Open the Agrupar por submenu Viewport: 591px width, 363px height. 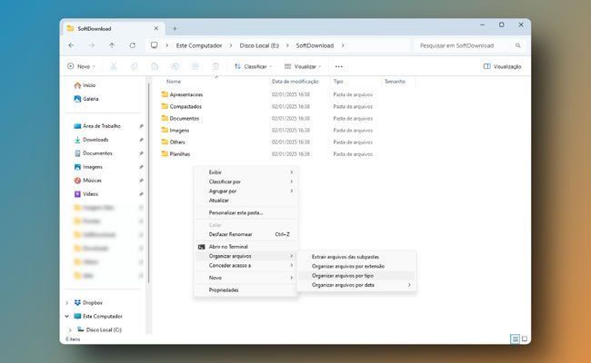click(x=246, y=191)
